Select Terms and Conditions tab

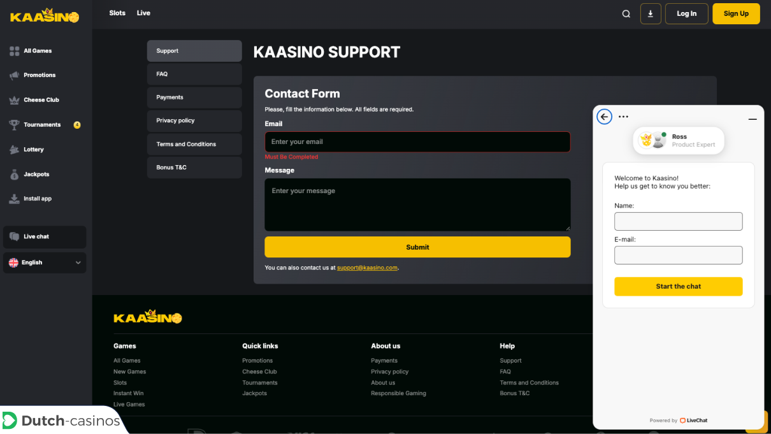point(194,144)
